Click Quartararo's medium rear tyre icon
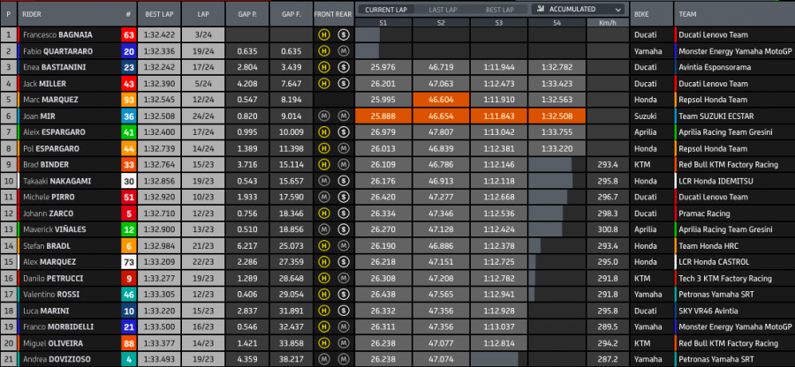 342,51
